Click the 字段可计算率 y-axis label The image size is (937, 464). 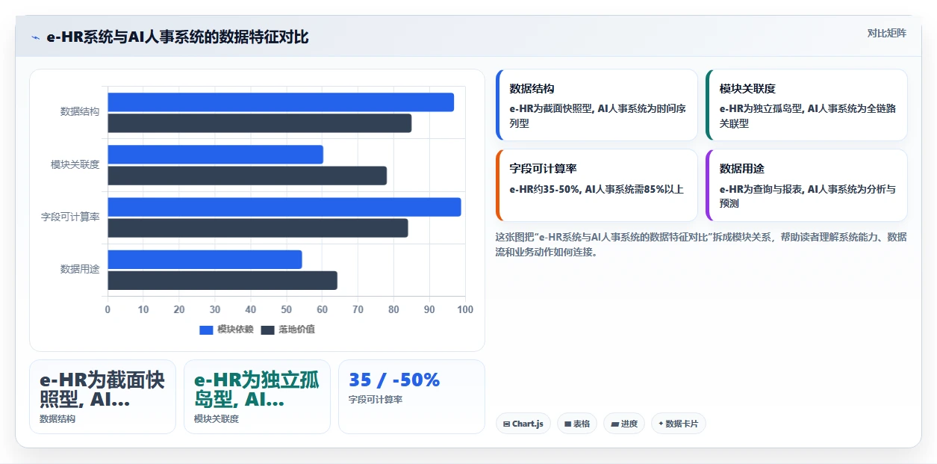tap(70, 217)
